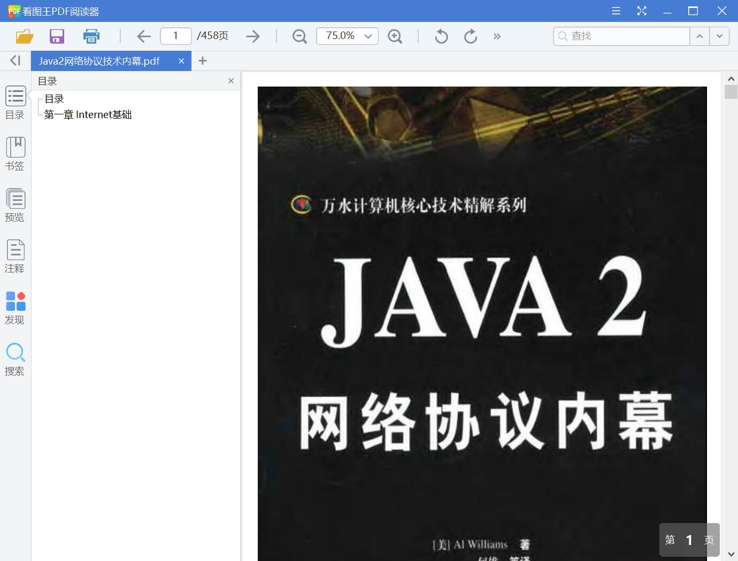The width and height of the screenshot is (738, 561).
Task: Click the page number input field
Action: pos(176,36)
